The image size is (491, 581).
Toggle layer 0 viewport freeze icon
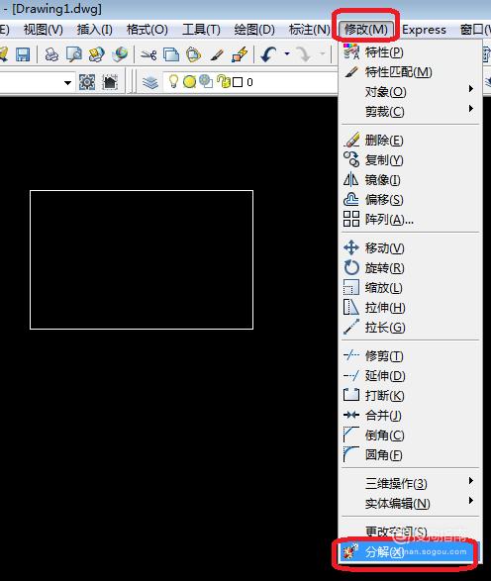tap(206, 81)
